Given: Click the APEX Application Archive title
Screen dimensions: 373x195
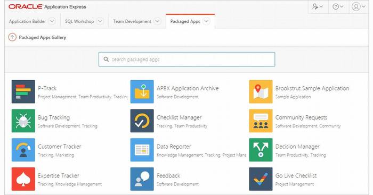Looking at the screenshot, I should click(188, 88).
